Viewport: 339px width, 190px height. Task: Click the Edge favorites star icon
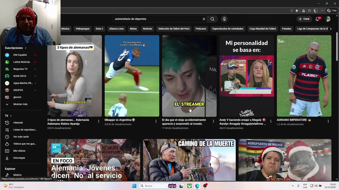pyautogui.click(x=297, y=11)
